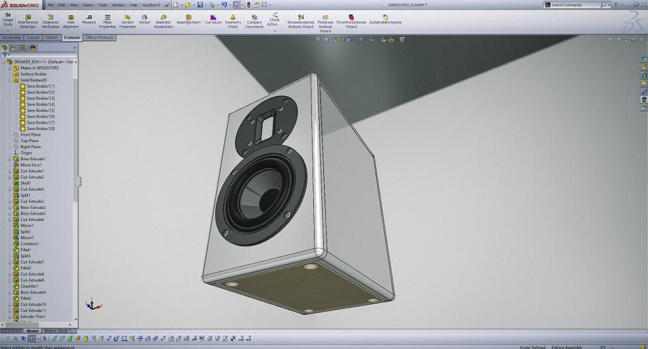Viewport: 648px width, 349px height.
Task: Switch to the Office Products tab
Action: point(99,37)
